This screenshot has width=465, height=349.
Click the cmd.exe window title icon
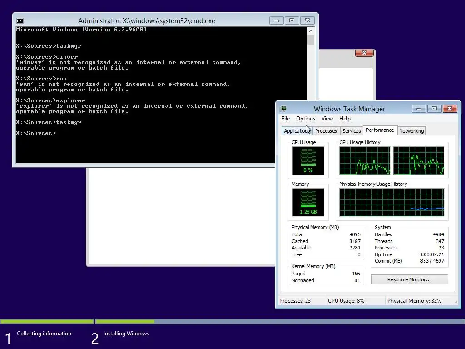click(x=20, y=21)
